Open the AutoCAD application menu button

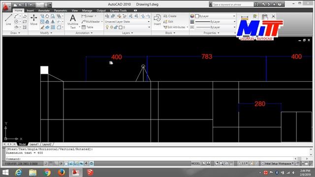pyautogui.click(x=6, y=7)
